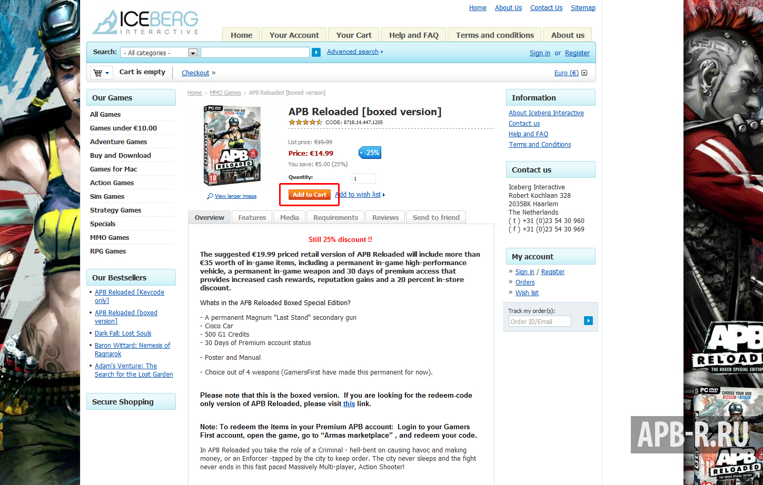This screenshot has width=763, height=485.
Task: Click Contact us in Information panel
Action: pos(524,124)
